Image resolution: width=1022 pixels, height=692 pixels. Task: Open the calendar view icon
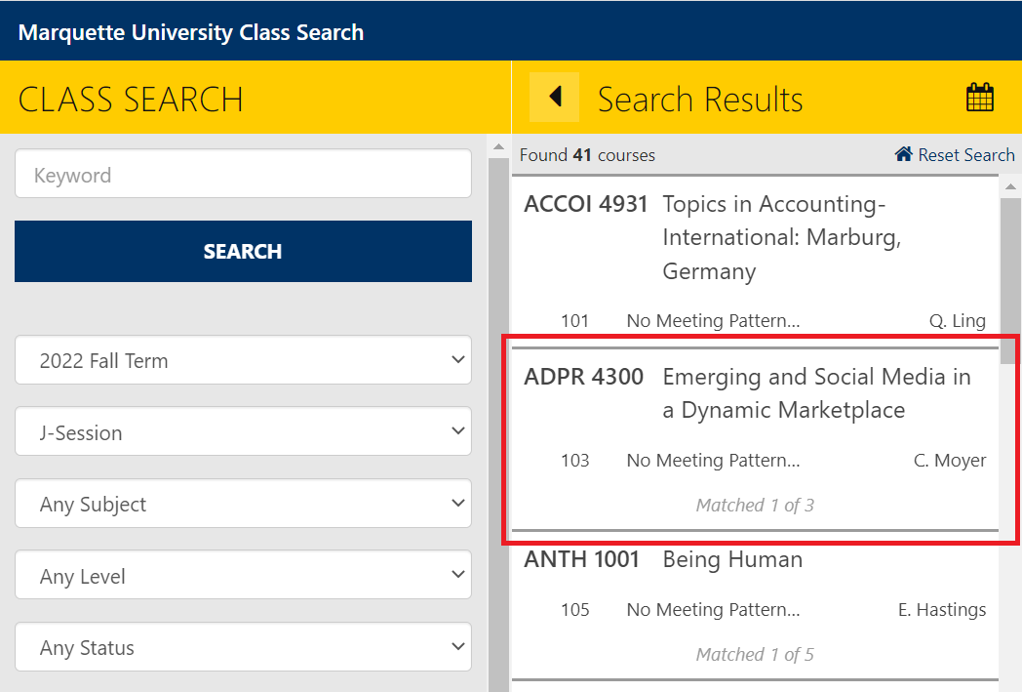(x=979, y=98)
